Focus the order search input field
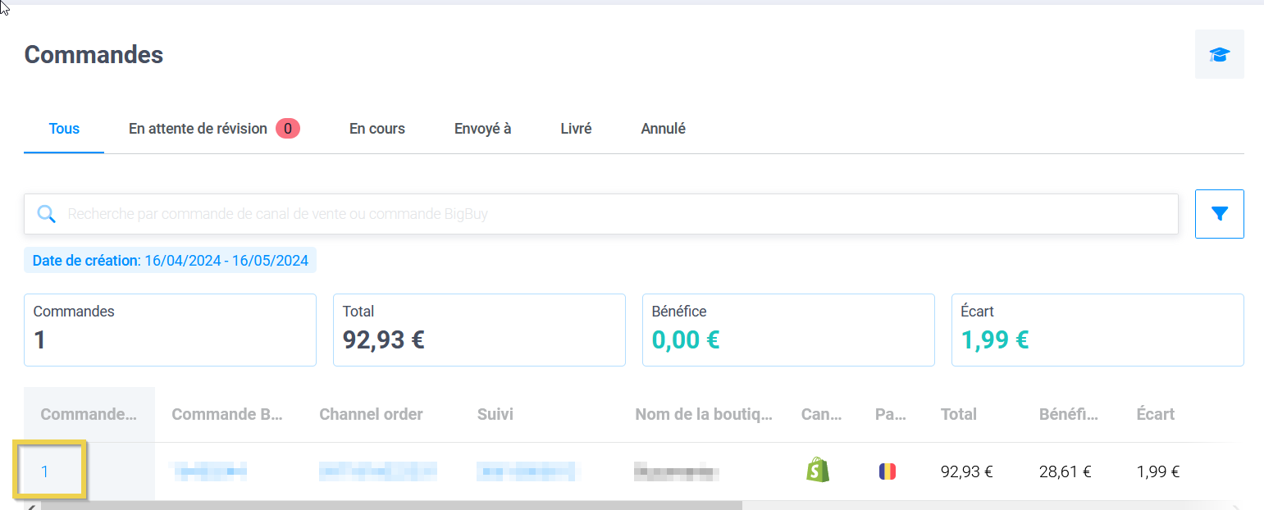The width and height of the screenshot is (1264, 510). coord(607,214)
